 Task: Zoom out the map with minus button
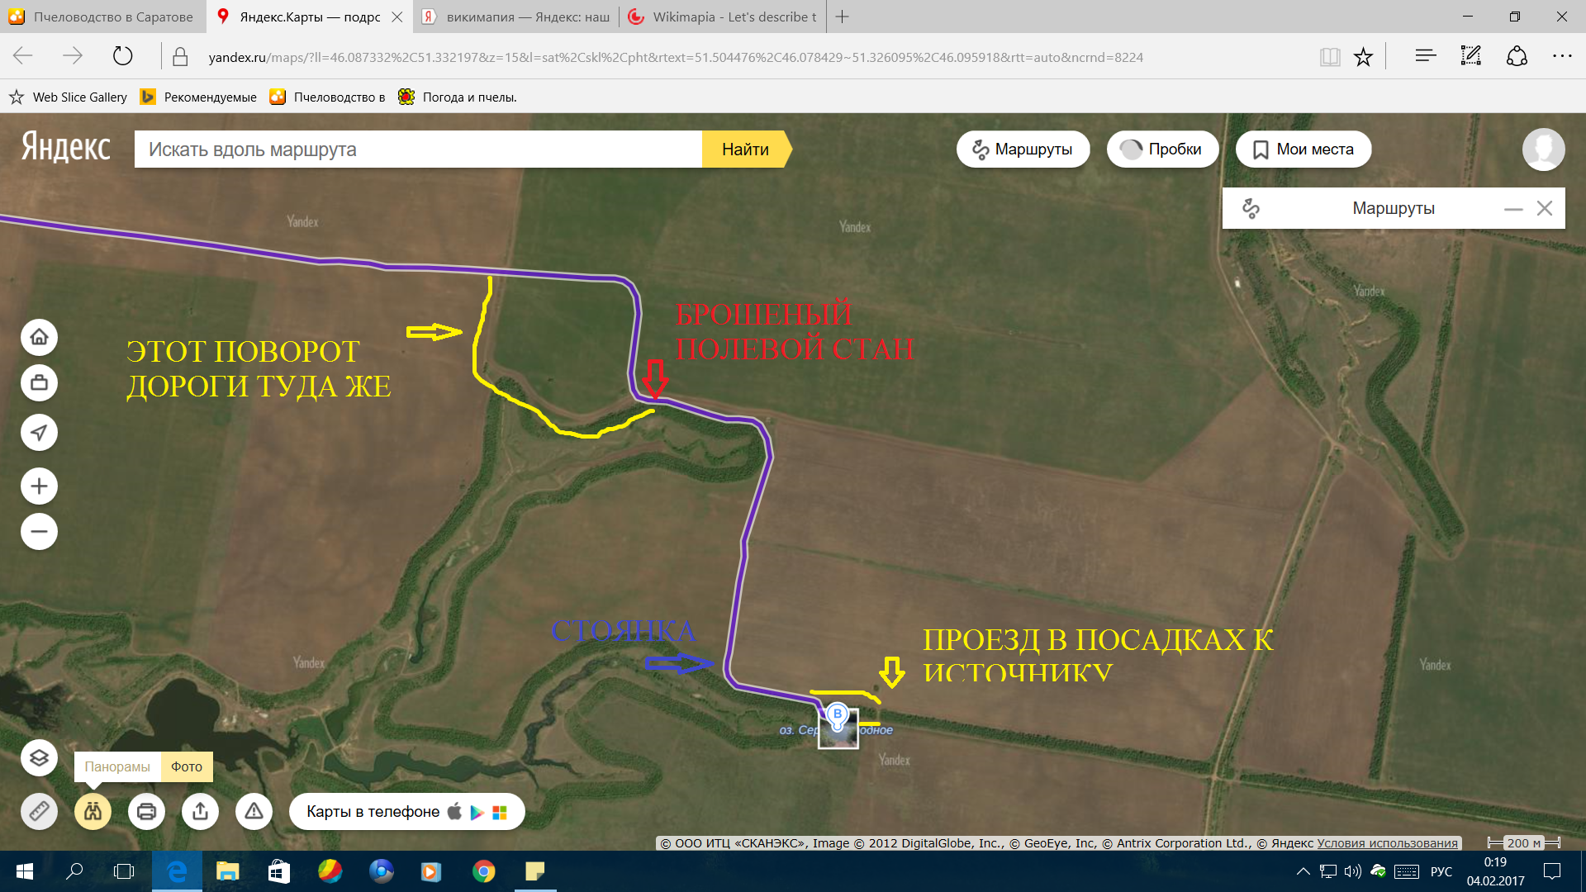coord(39,532)
